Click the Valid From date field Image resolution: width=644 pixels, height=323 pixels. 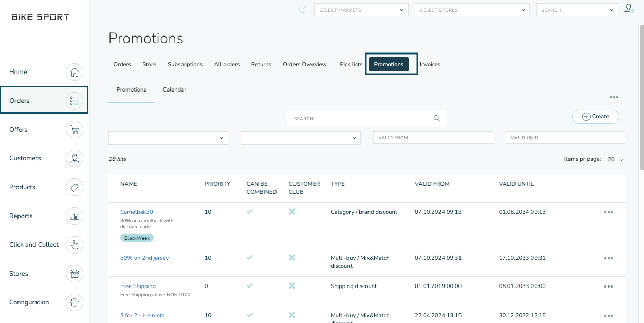pos(433,138)
